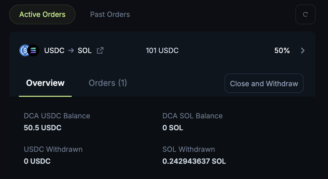Collapse the order with the right chevron
The image size is (328, 179).
click(302, 50)
